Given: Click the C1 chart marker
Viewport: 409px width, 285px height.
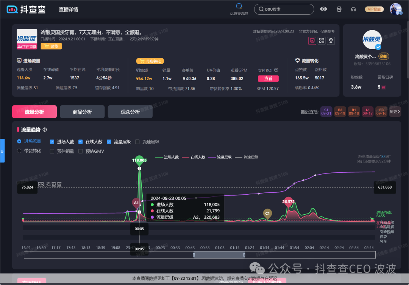Looking at the screenshot, I should (x=267, y=214).
